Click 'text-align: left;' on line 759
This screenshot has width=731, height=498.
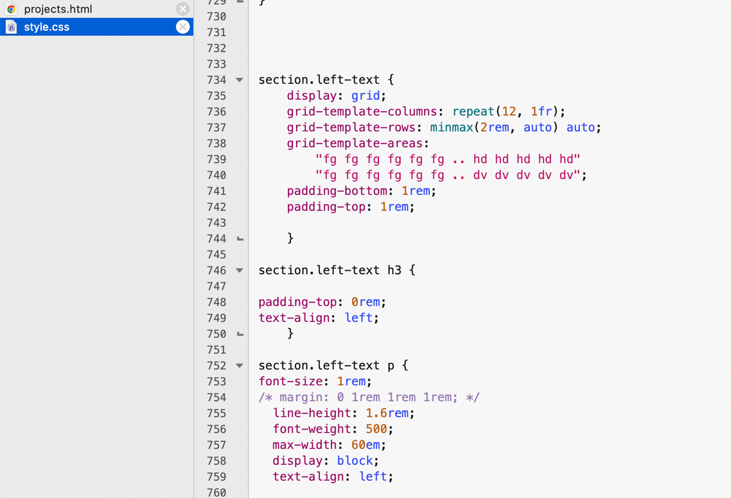pos(333,476)
